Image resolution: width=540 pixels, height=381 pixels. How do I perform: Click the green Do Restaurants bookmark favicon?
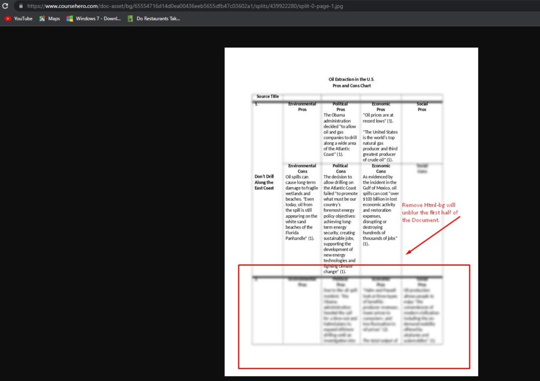[130, 18]
